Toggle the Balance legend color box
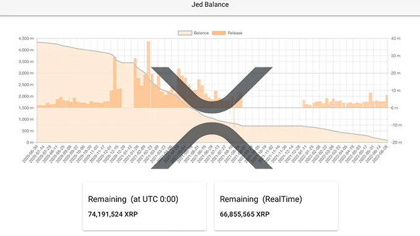Viewport: 420px width, 236px height. coord(185,33)
